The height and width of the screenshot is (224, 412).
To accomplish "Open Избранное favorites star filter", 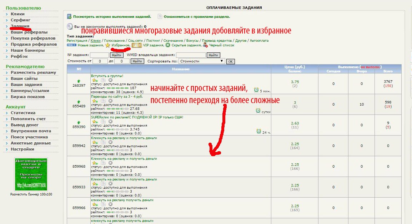I will click(107, 45).
